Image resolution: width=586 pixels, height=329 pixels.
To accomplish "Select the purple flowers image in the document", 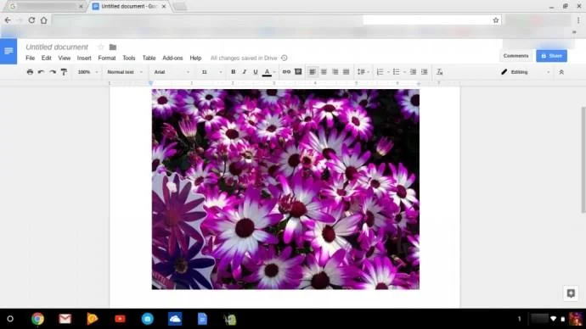I will pos(285,189).
